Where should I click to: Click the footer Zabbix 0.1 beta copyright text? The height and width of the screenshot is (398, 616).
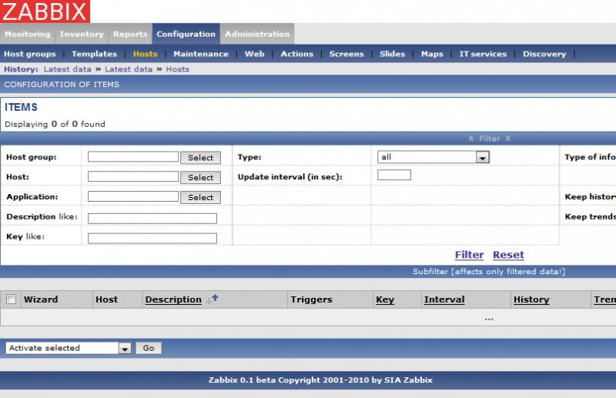click(320, 380)
